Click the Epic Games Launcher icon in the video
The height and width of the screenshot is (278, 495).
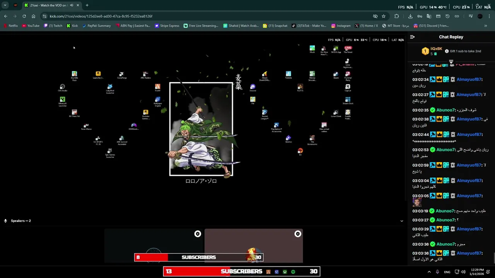[110, 153]
